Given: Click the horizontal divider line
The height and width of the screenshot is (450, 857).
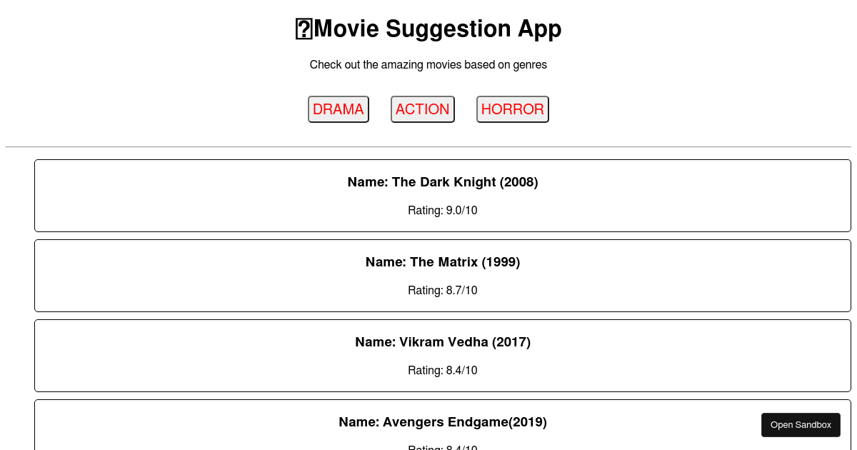Looking at the screenshot, I should [428, 148].
